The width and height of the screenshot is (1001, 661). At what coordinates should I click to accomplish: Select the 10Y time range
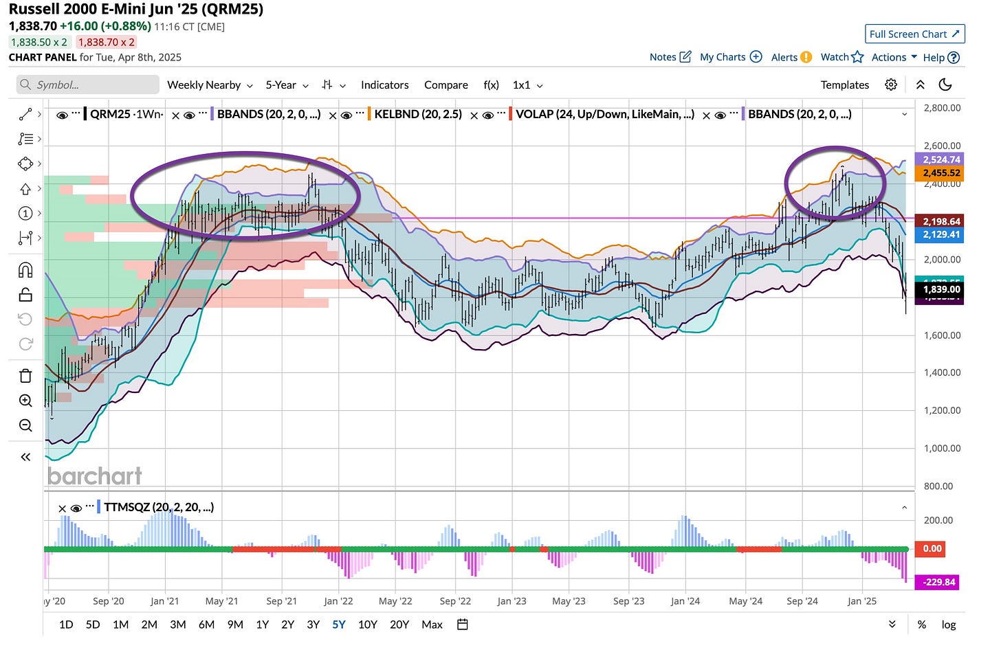[x=368, y=625]
